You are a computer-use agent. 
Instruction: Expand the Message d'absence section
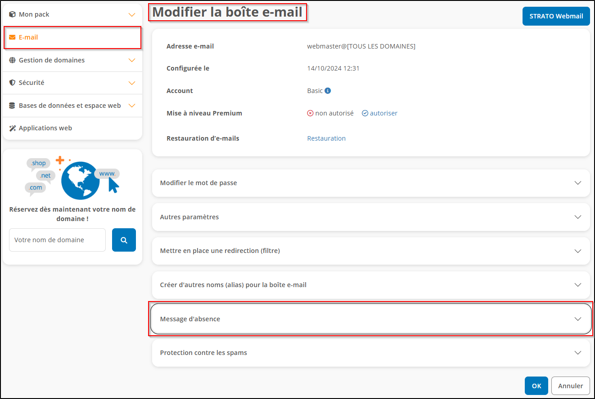point(370,319)
